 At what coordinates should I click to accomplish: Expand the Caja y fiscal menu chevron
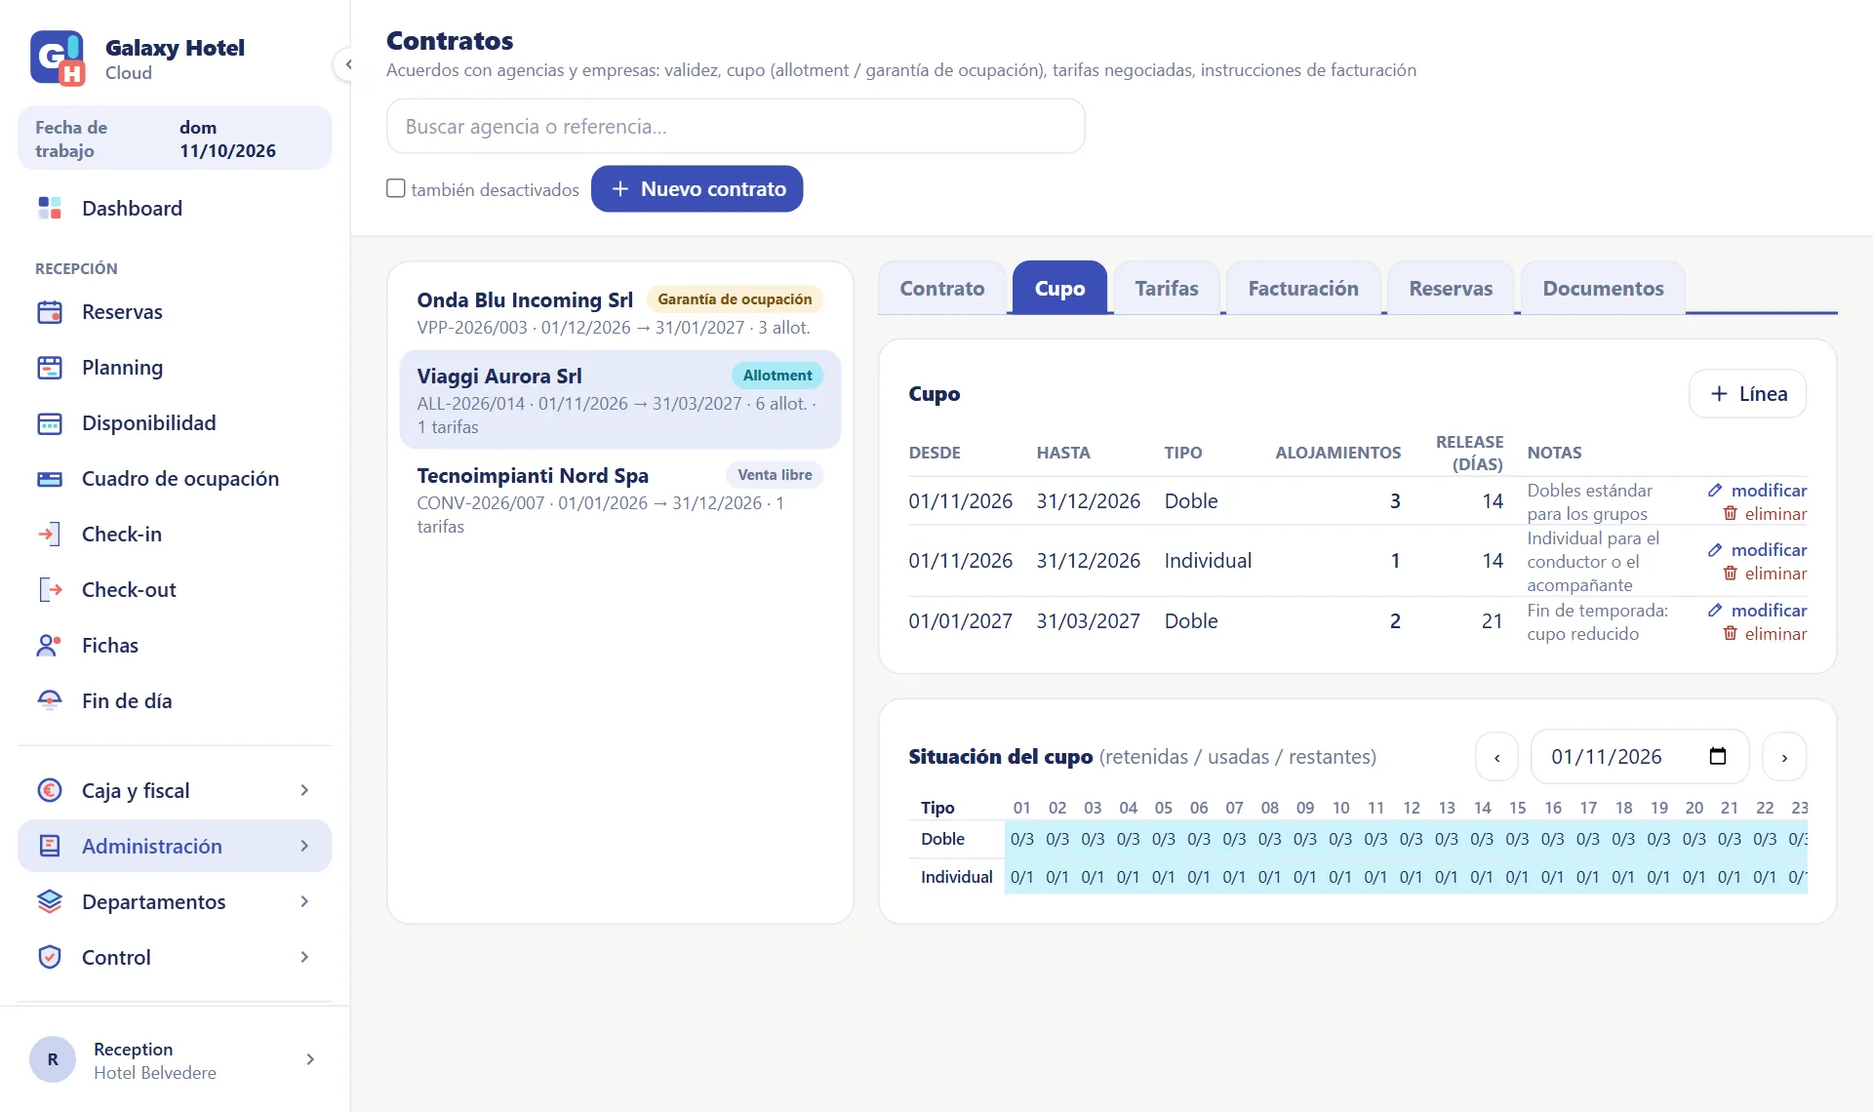click(x=305, y=791)
